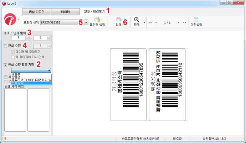Choose 상품명 in the dropdown list

click(x=31, y=77)
